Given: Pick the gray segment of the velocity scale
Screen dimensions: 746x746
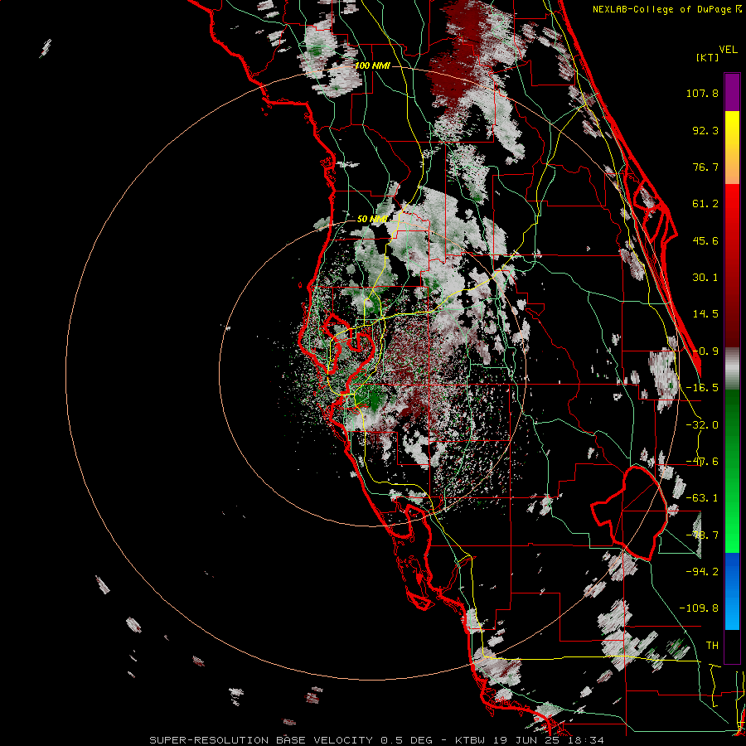Looking at the screenshot, I should click(732, 368).
